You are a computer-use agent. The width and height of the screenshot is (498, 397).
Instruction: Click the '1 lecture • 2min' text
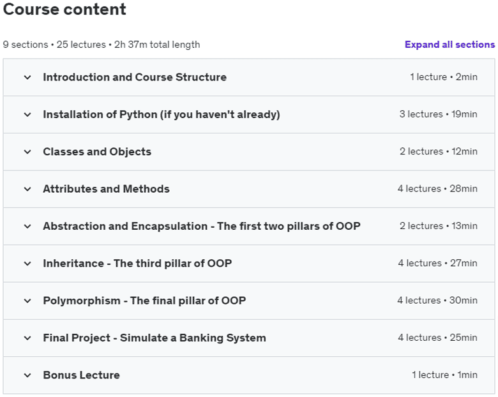point(443,77)
